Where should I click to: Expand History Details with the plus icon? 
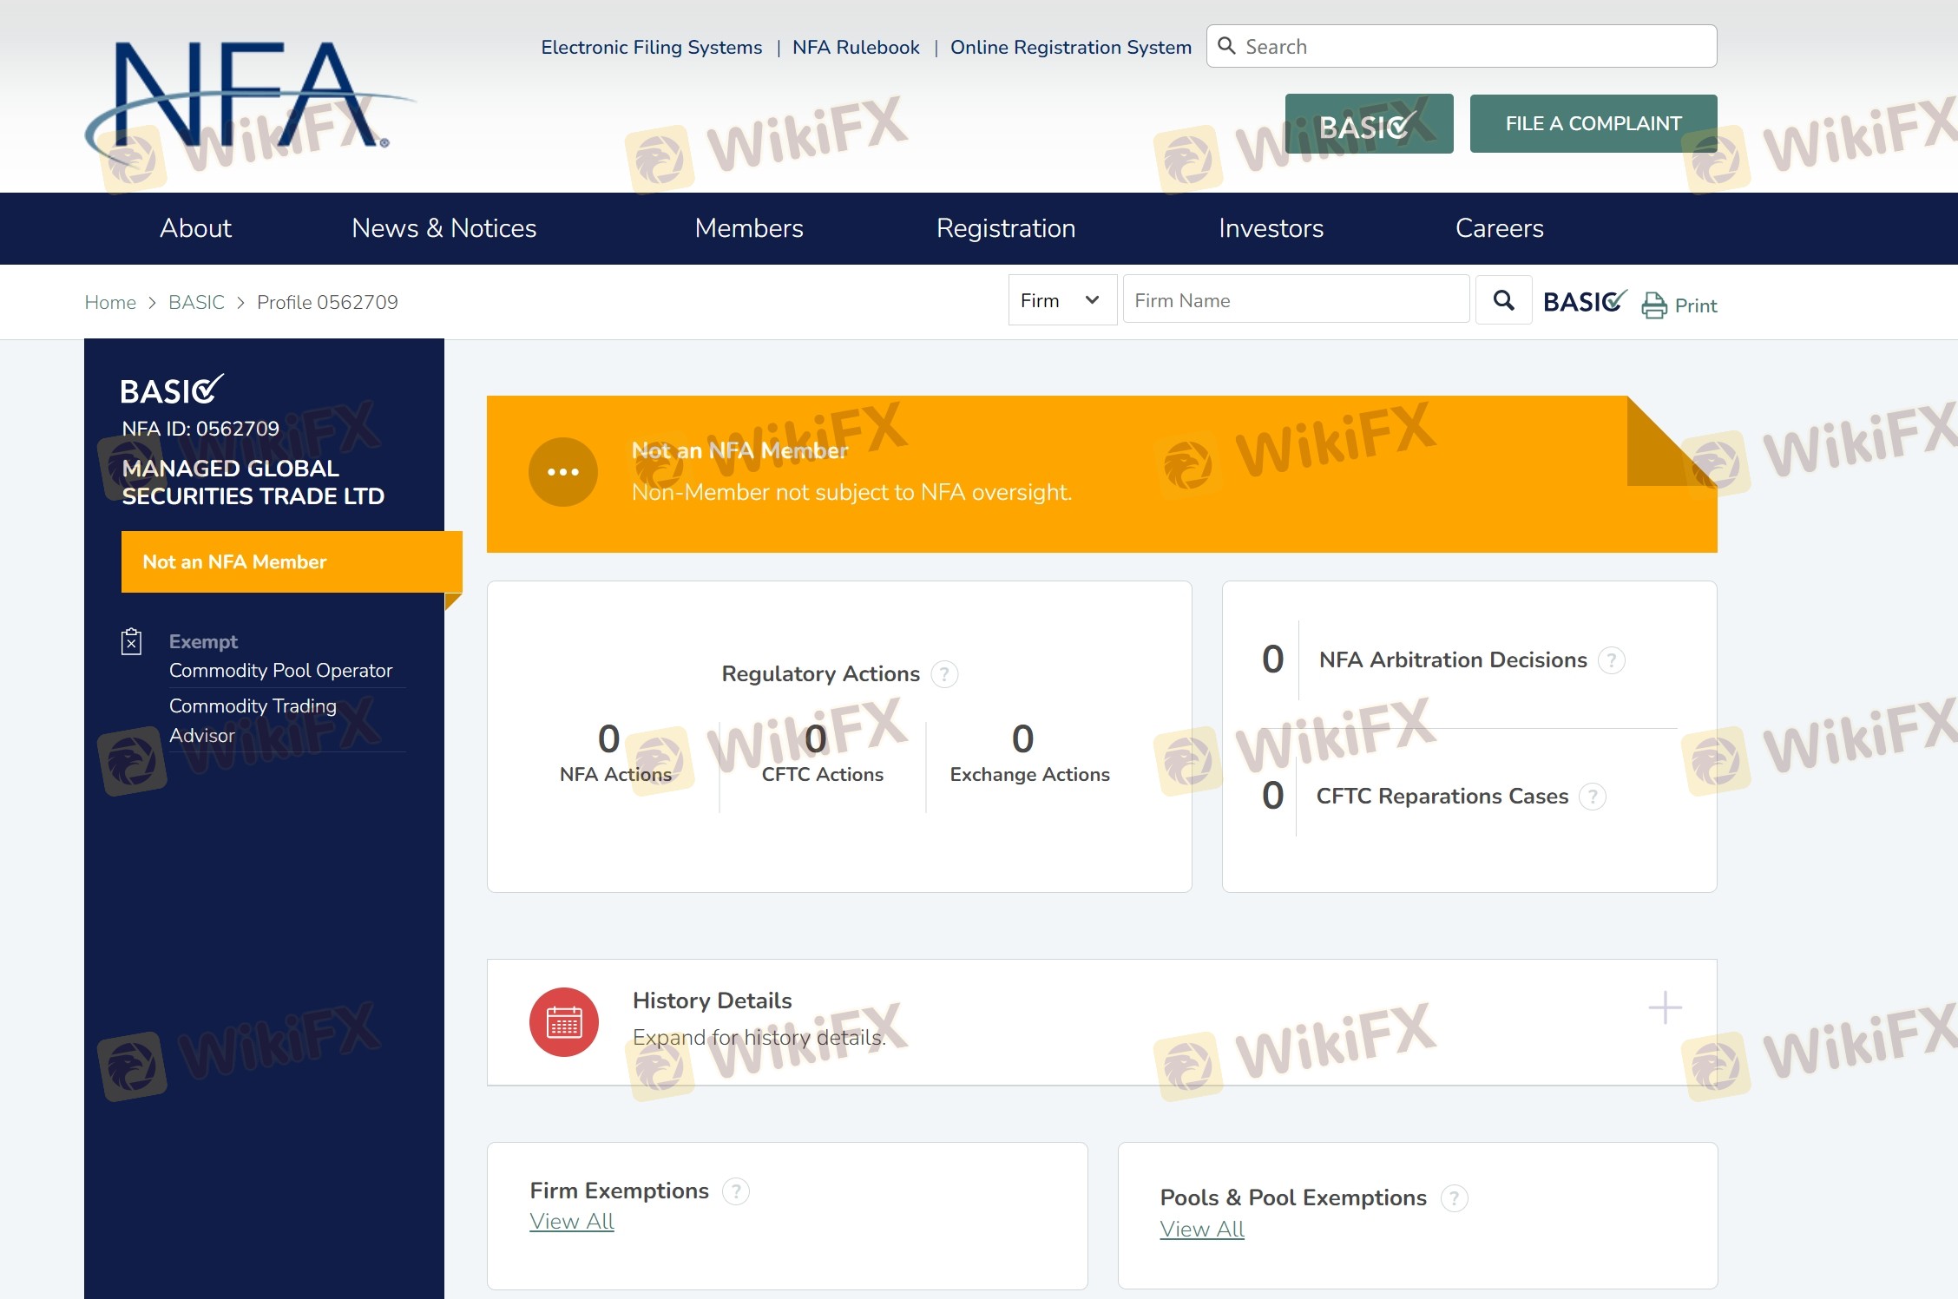[x=1665, y=1007]
